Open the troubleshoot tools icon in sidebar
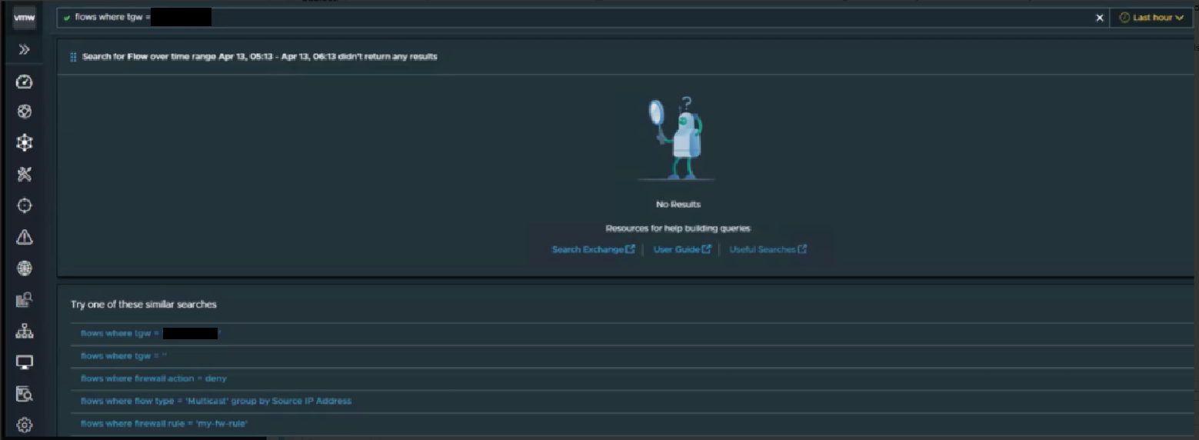Viewport: 1199px width, 440px height. click(25, 174)
